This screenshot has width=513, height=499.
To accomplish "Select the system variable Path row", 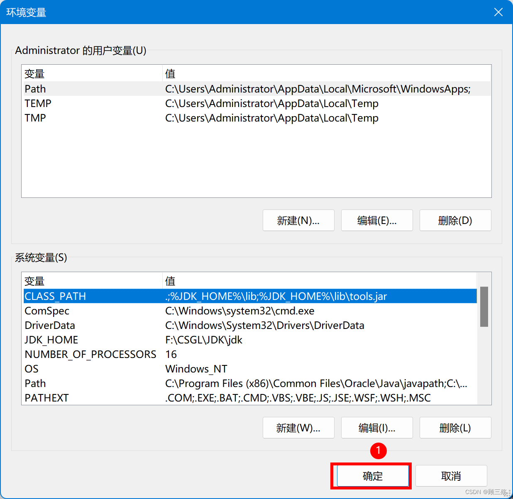I will 250,383.
